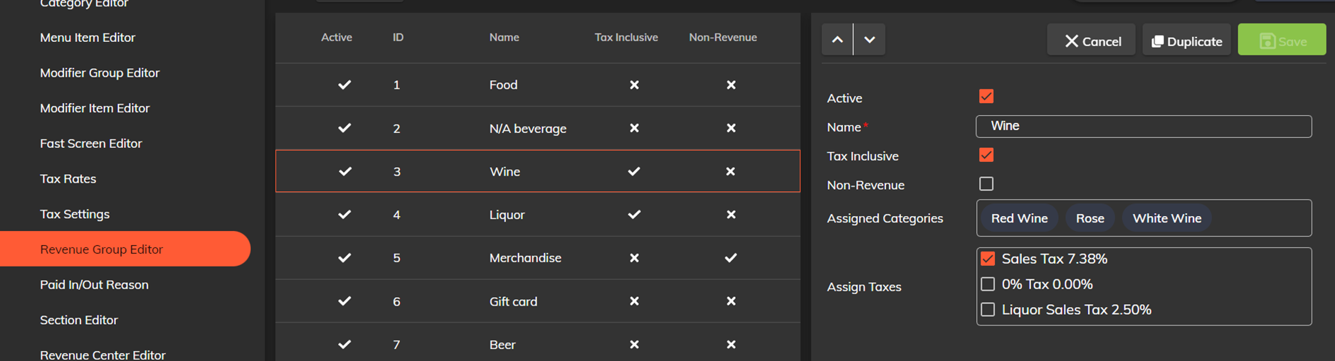Enable the Non-Revenue checkbox
1335x361 pixels.
point(986,184)
